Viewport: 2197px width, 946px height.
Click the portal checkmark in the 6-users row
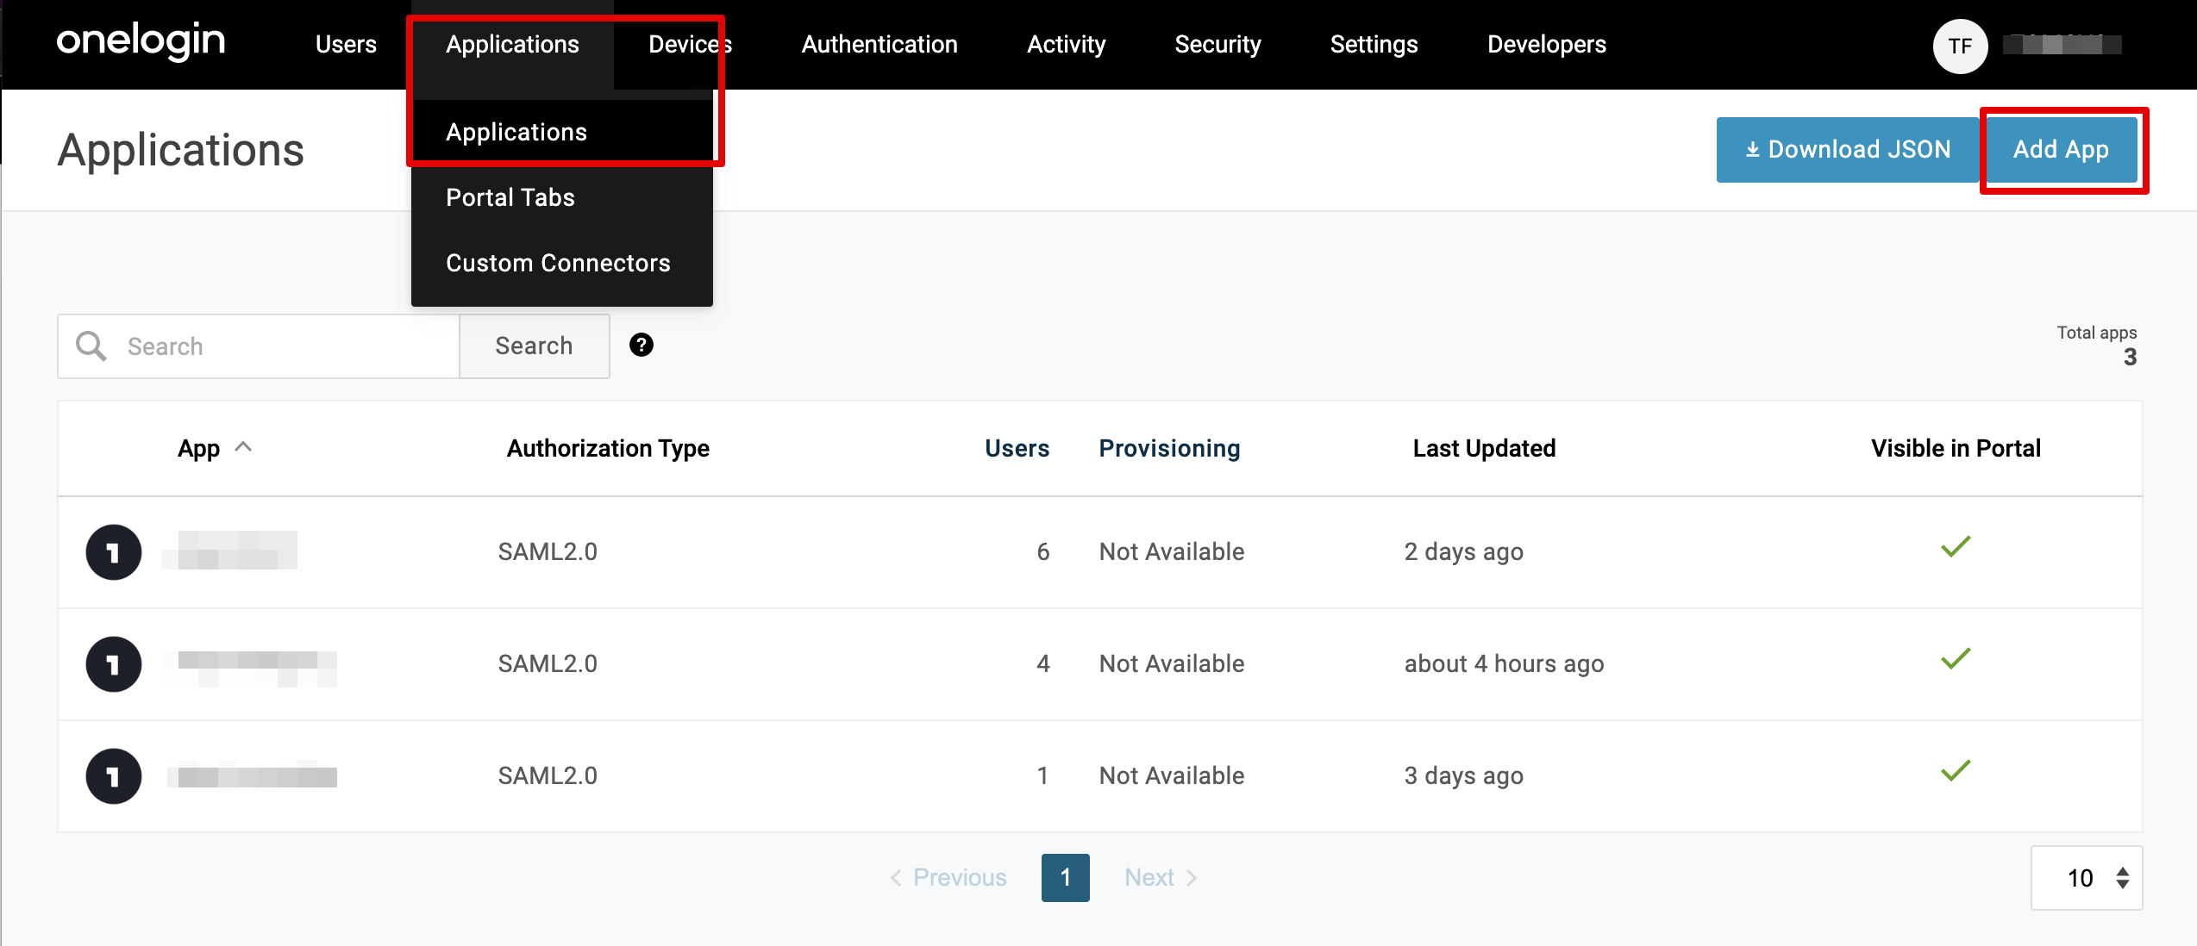coord(1956,547)
